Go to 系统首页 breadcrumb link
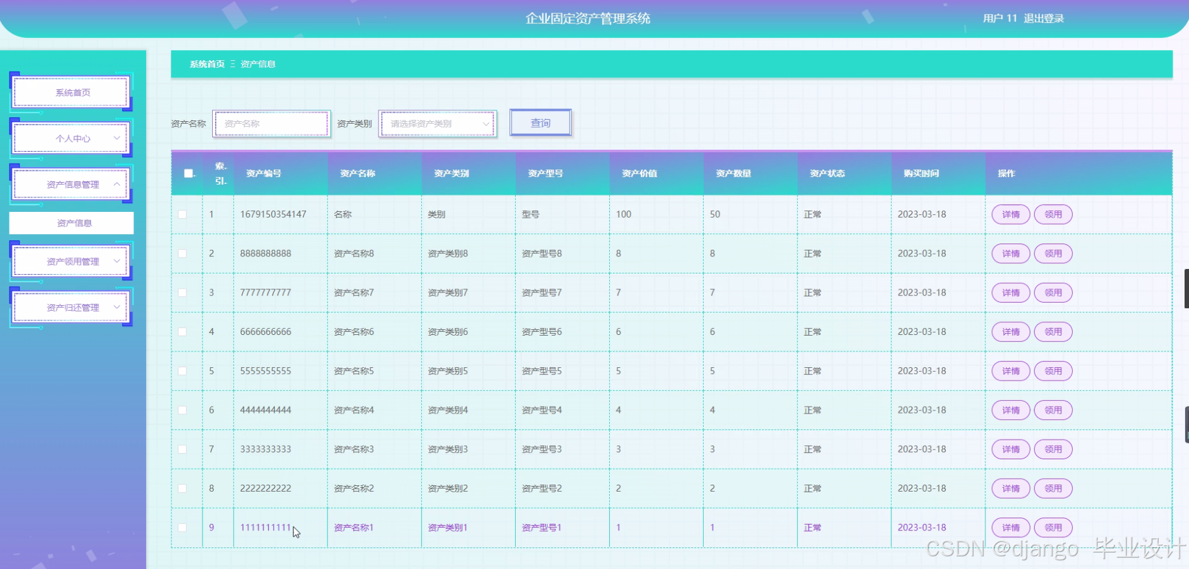This screenshot has height=569, width=1189. click(x=207, y=64)
